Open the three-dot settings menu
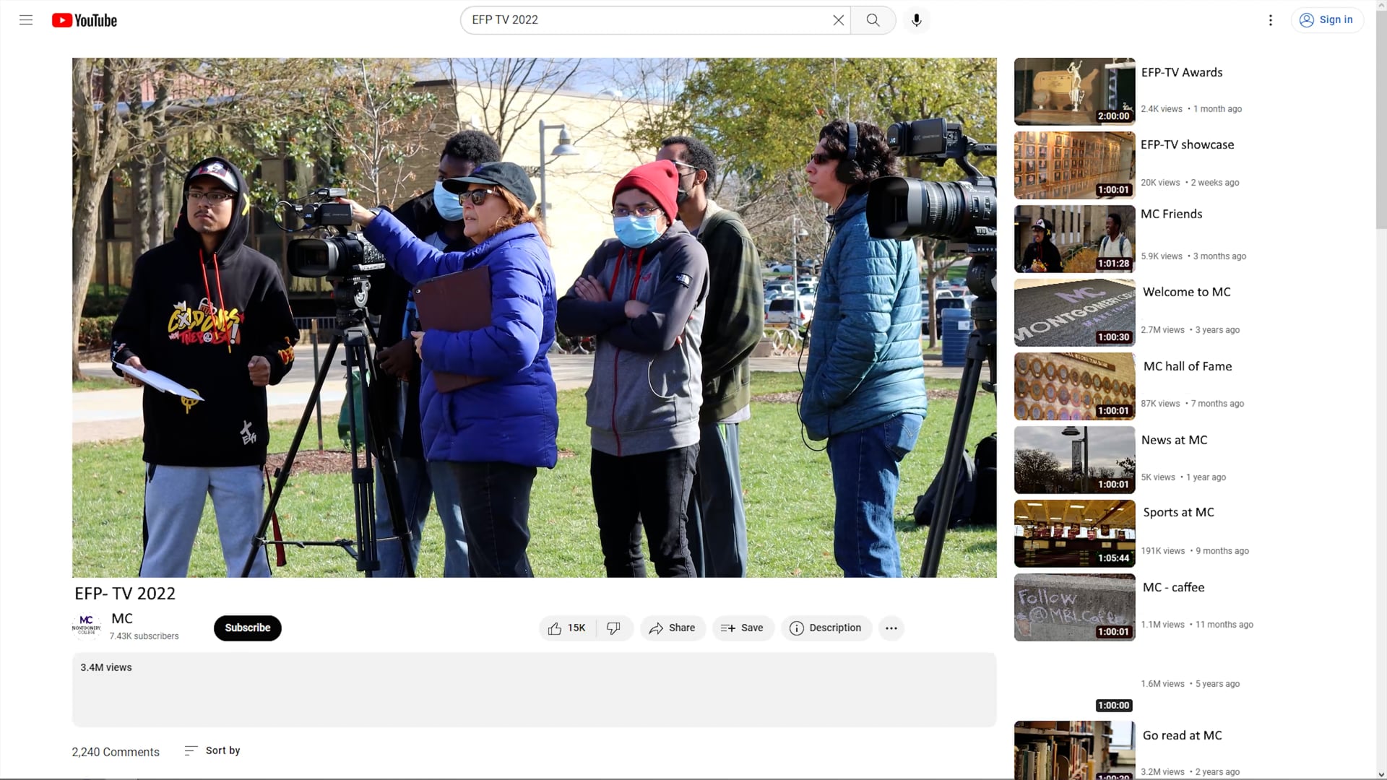 tap(1270, 20)
